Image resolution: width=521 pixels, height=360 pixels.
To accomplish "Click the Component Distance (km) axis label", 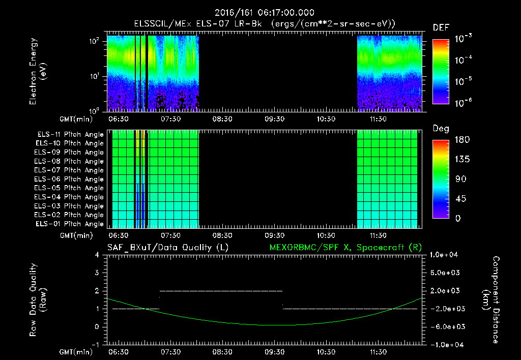I will click(x=491, y=300).
